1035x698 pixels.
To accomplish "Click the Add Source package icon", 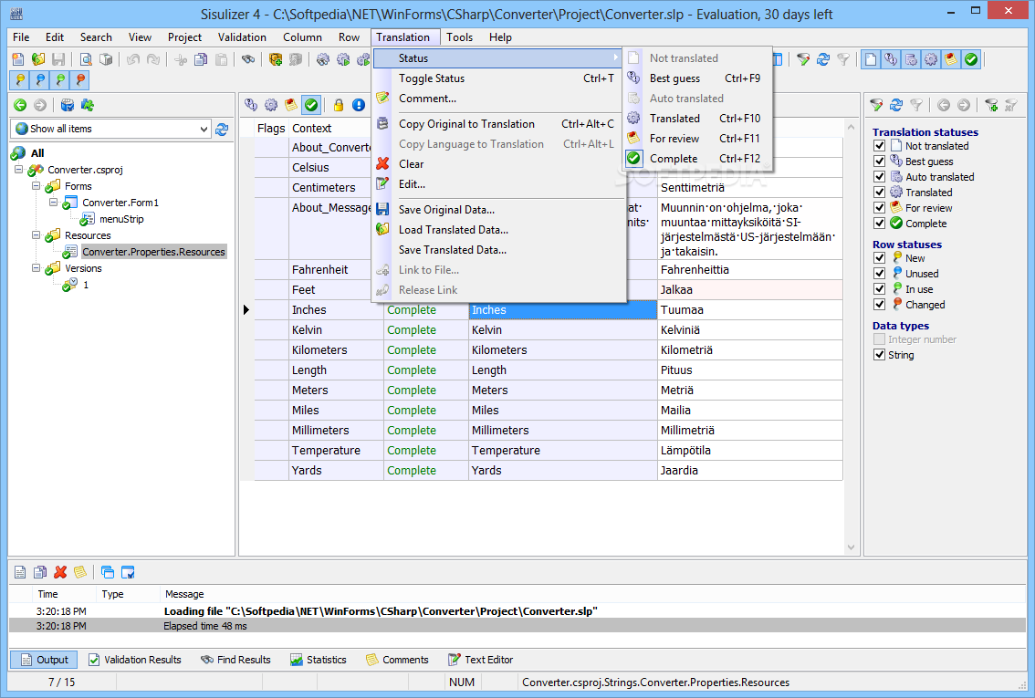I will click(276, 59).
